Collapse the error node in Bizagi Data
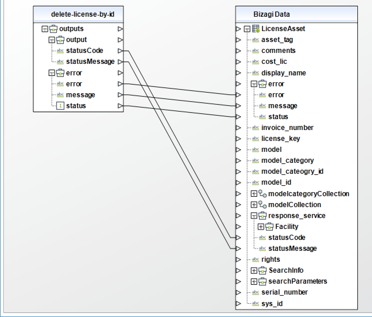Image resolution: width=372 pixels, height=317 pixels. click(x=254, y=84)
